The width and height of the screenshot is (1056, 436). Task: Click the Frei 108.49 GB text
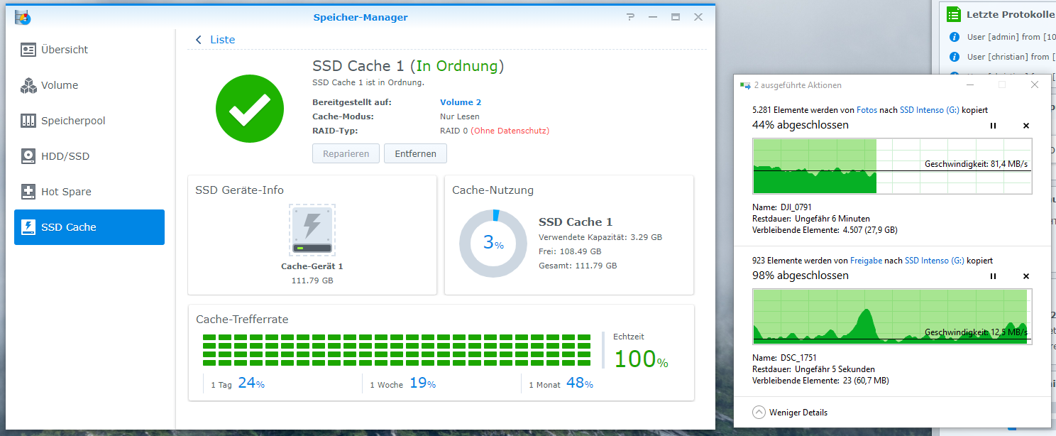pos(570,251)
